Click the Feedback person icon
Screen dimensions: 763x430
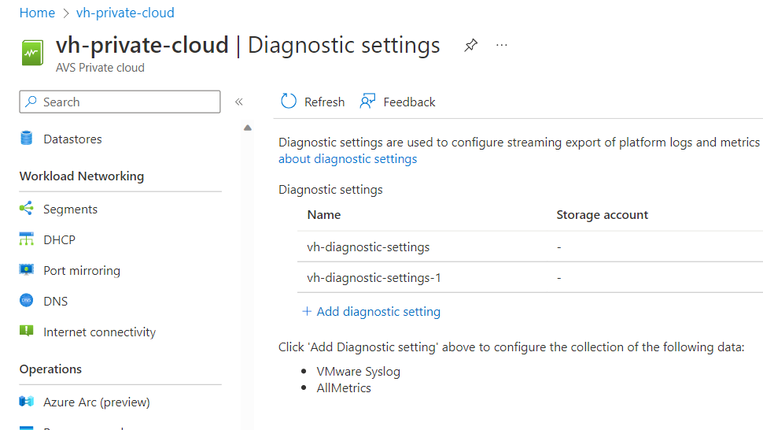coord(367,102)
